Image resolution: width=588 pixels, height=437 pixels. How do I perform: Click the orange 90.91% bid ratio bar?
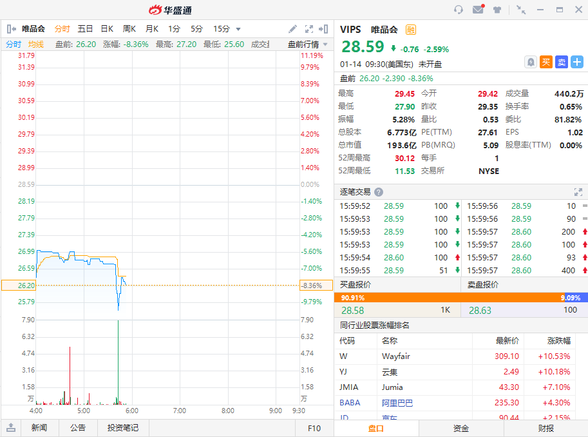[450, 298]
